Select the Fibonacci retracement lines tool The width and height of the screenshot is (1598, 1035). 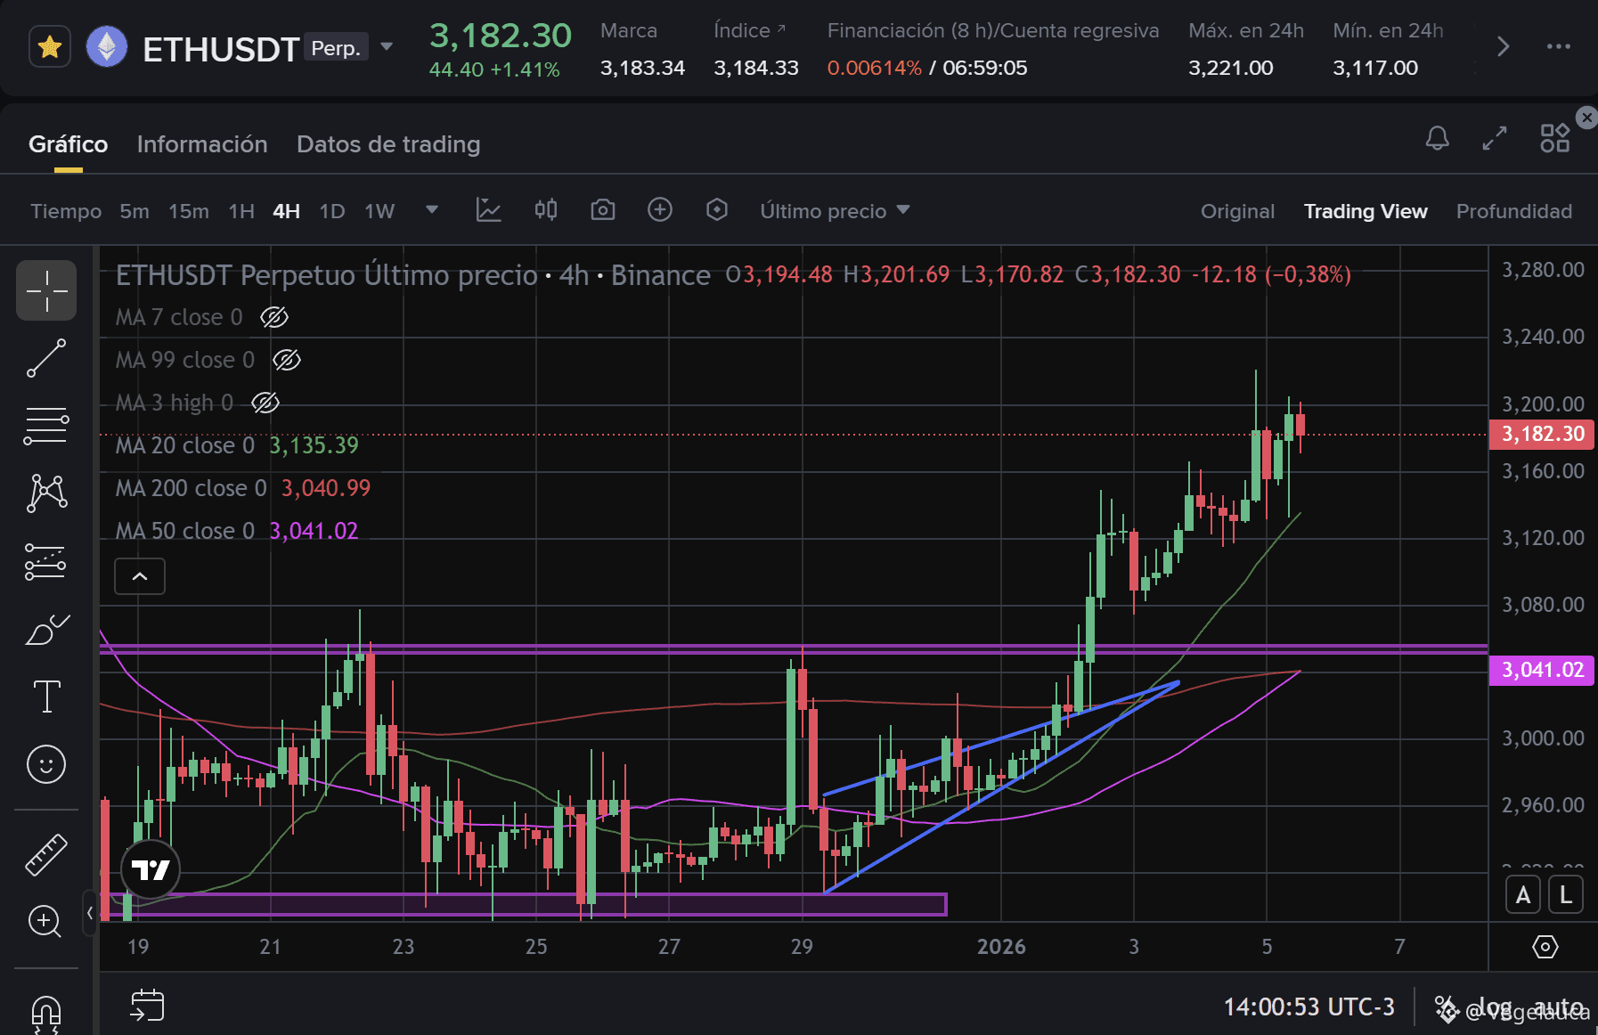(x=46, y=426)
